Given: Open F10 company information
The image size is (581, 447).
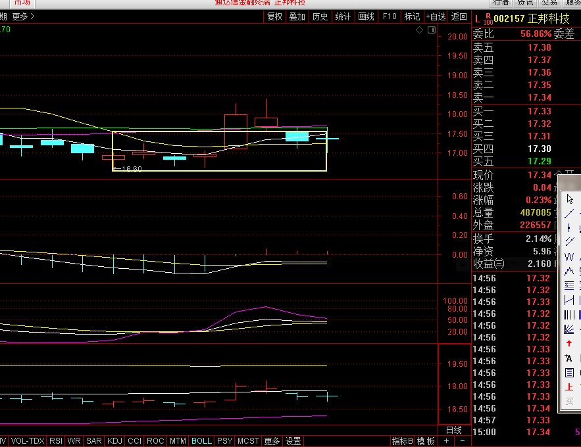Looking at the screenshot, I should [390, 16].
